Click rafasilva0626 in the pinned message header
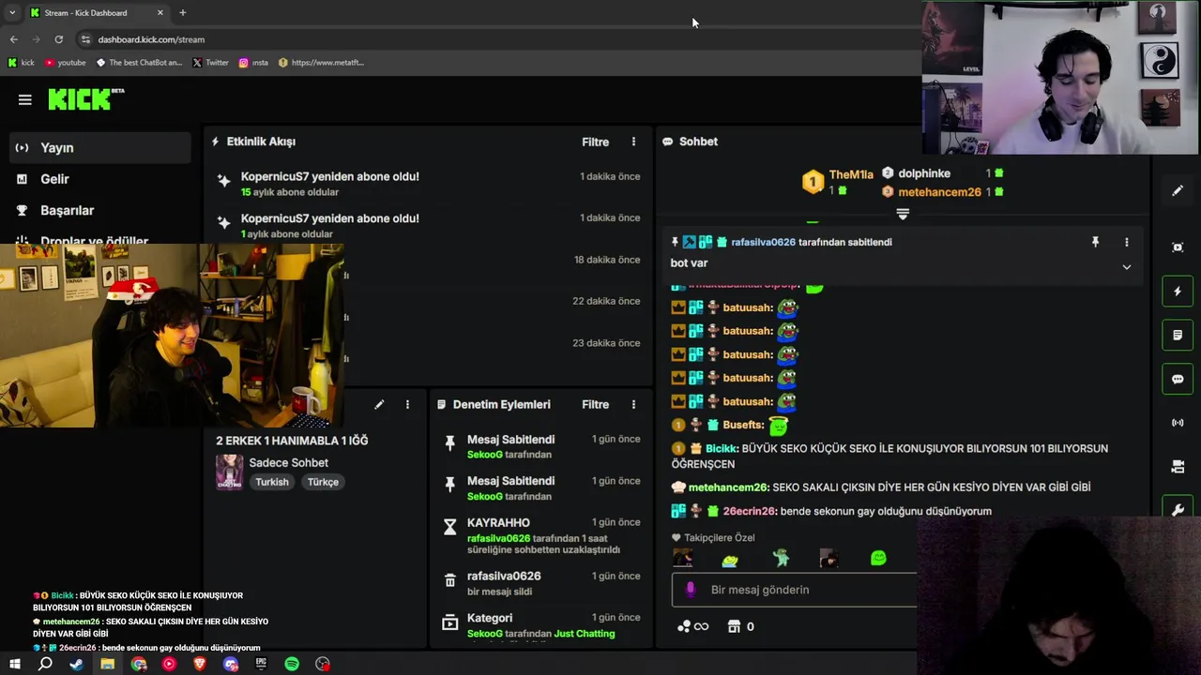Screen dimensions: 1201x675 coord(763,242)
